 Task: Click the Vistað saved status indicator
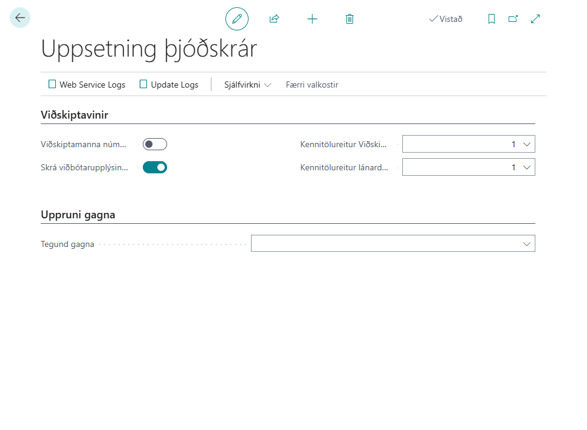coord(446,19)
